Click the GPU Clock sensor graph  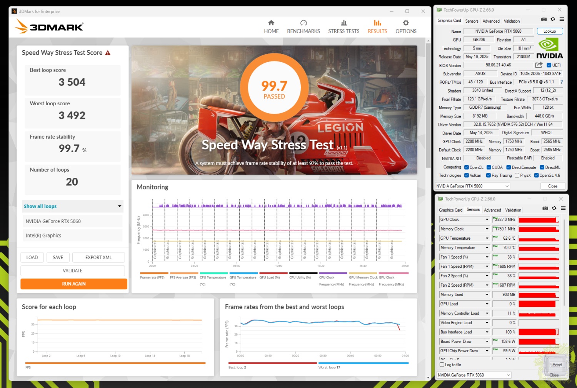pos(539,220)
